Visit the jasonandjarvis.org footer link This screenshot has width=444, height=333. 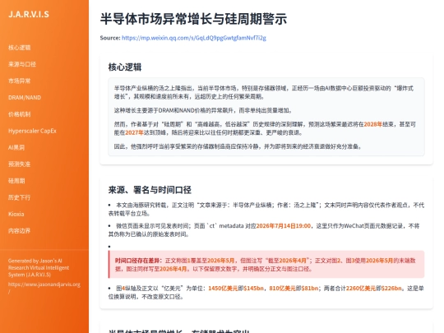click(44, 288)
